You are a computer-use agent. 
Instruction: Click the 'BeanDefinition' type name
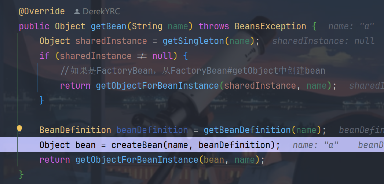[x=76, y=130]
